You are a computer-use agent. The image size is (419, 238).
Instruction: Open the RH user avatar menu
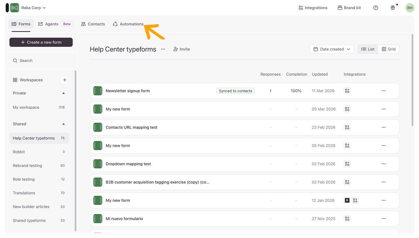click(x=410, y=8)
